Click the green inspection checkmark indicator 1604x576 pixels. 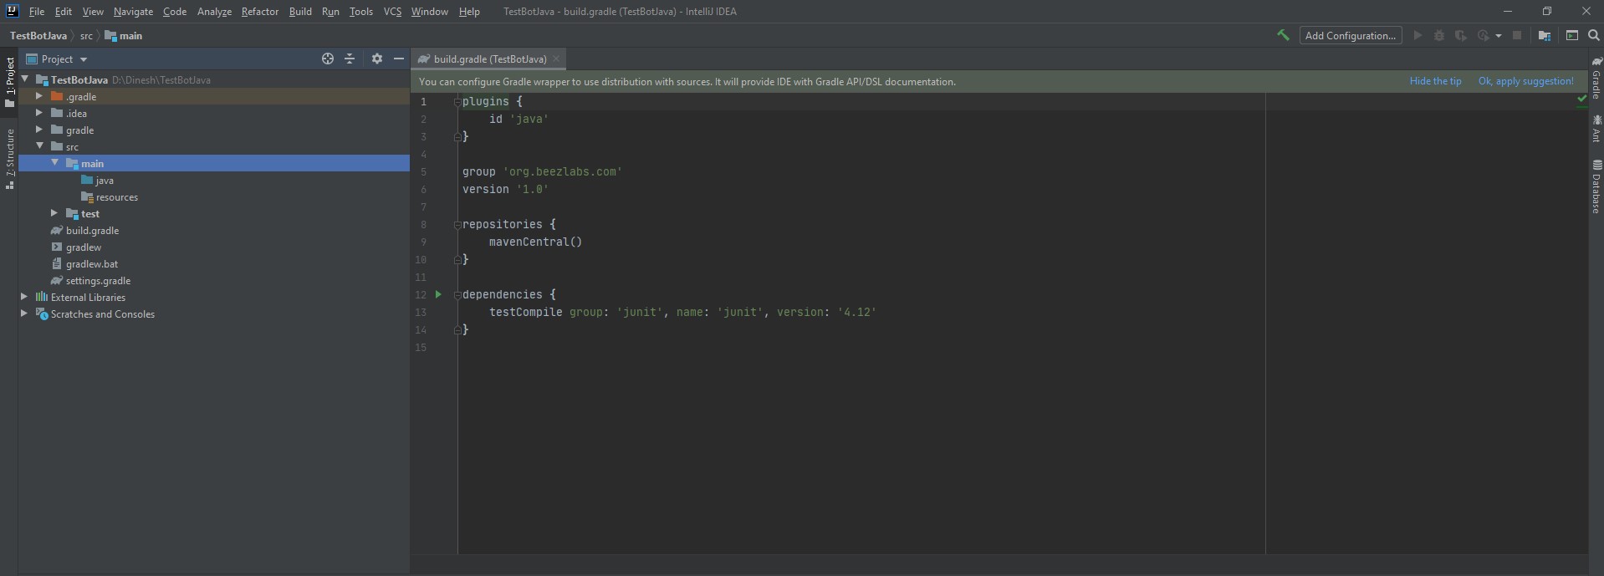[1581, 99]
